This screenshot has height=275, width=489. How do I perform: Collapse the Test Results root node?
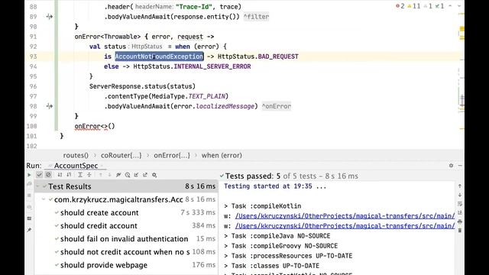(37, 186)
